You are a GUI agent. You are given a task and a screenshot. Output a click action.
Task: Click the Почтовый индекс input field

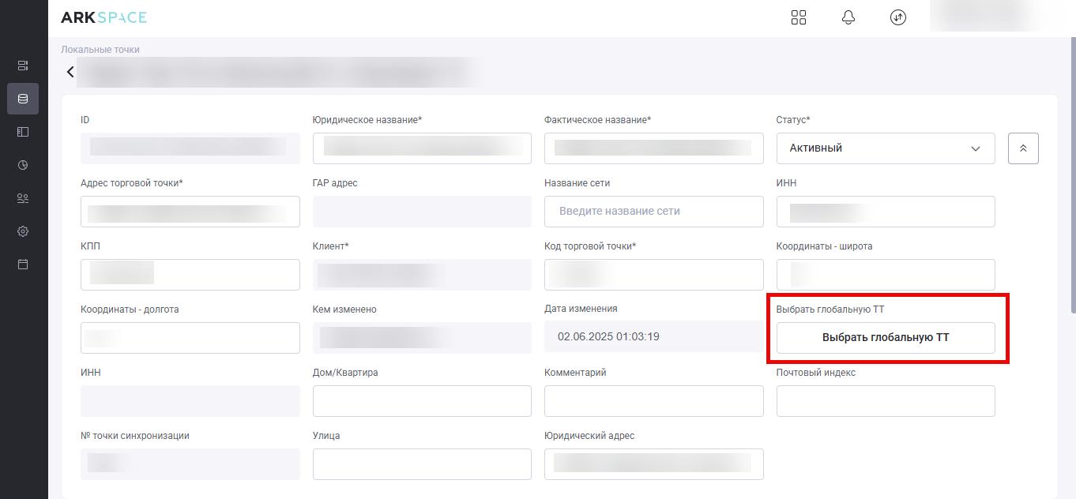tap(885, 401)
